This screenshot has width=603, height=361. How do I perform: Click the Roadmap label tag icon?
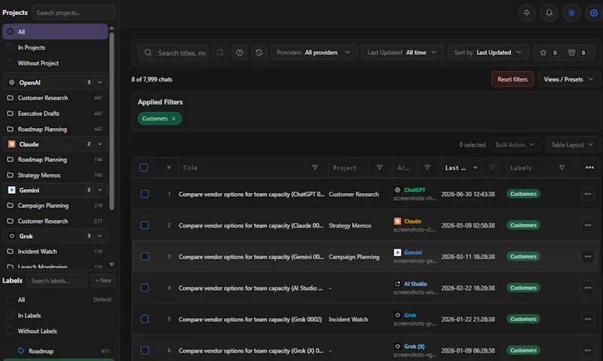pyautogui.click(x=21, y=350)
